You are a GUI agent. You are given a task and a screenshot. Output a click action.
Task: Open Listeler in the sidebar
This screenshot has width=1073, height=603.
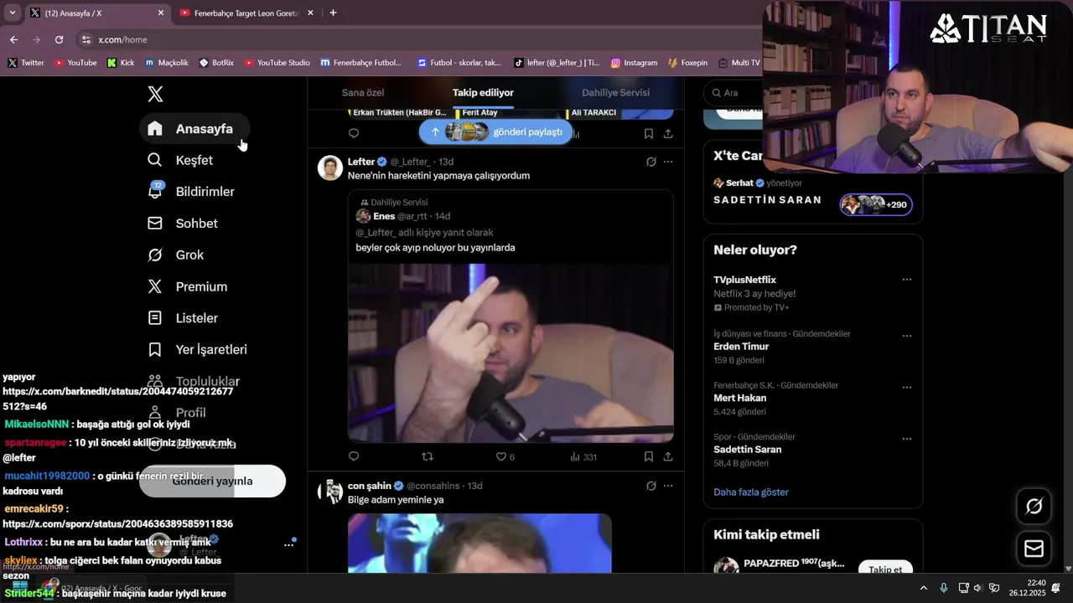pyautogui.click(x=183, y=318)
